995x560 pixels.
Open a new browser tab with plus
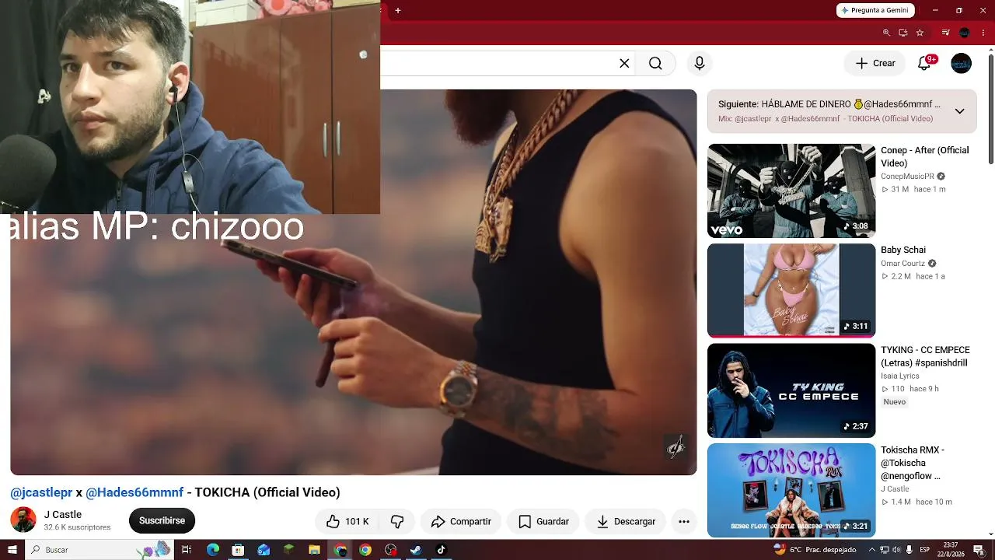coord(398,10)
